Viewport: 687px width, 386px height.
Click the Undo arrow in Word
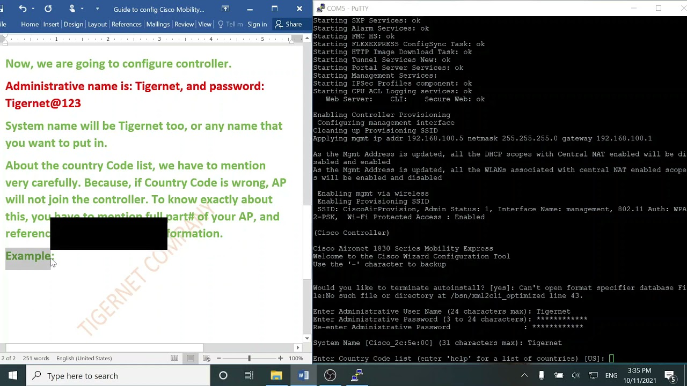pyautogui.click(x=22, y=9)
